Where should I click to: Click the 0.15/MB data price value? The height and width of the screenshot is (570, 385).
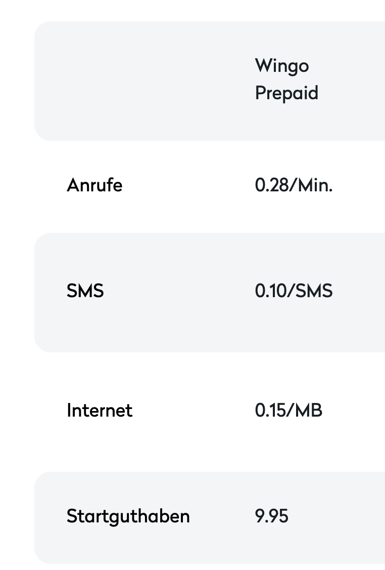(288, 410)
